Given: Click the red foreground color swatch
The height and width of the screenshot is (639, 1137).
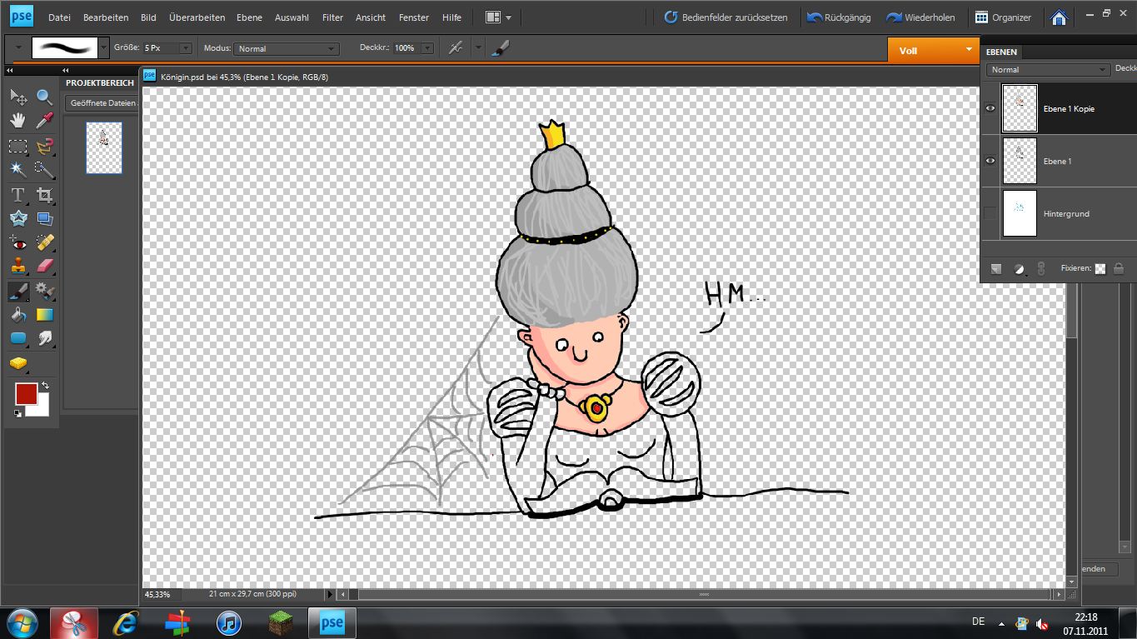Looking at the screenshot, I should click(x=25, y=394).
